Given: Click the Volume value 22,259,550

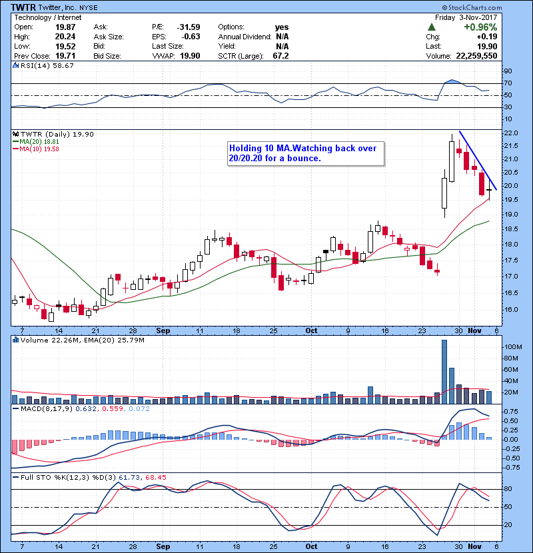Looking at the screenshot, I should point(476,56).
